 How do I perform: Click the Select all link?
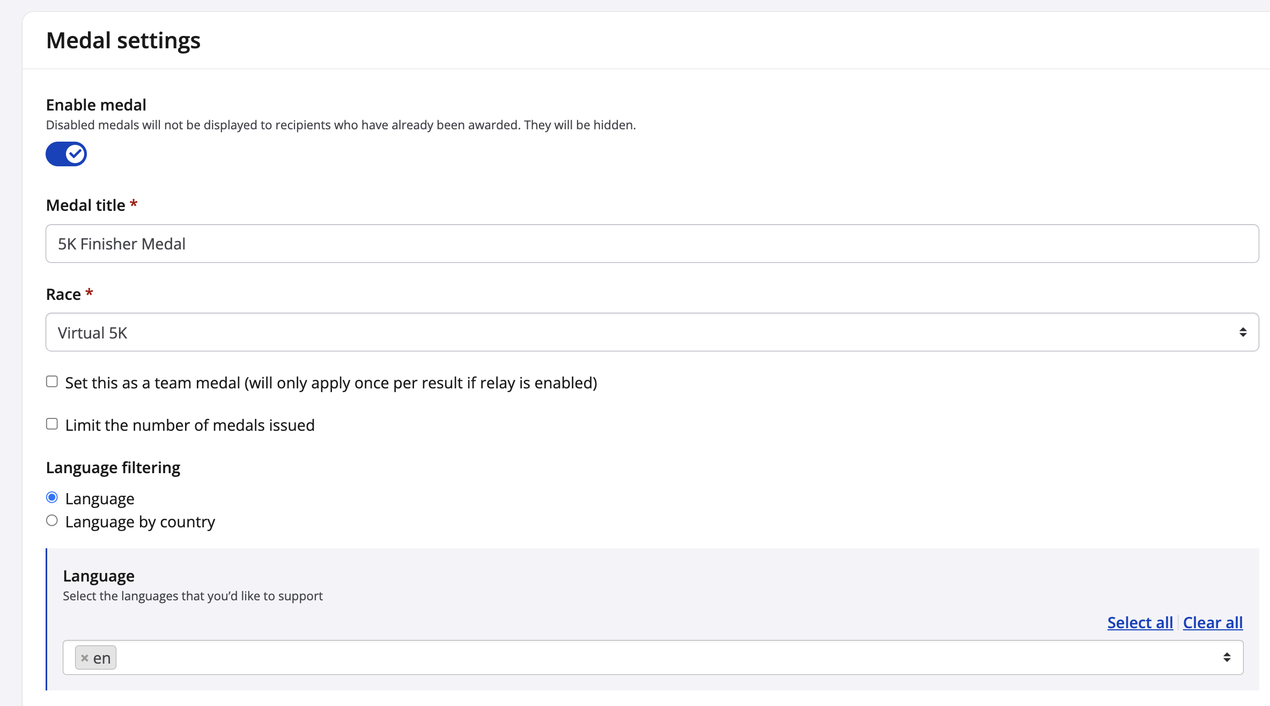[1140, 622]
